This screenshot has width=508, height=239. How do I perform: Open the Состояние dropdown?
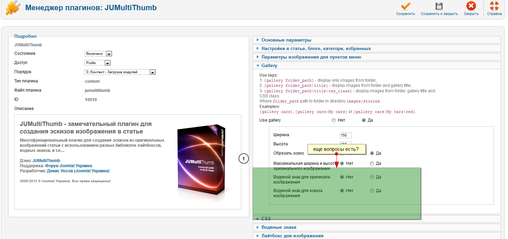(98, 54)
